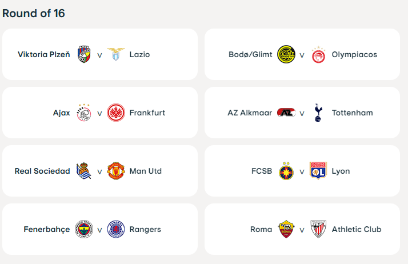Click the Lazio eagle crest
Screen dimensions: 408x264
pyautogui.click(x=115, y=55)
